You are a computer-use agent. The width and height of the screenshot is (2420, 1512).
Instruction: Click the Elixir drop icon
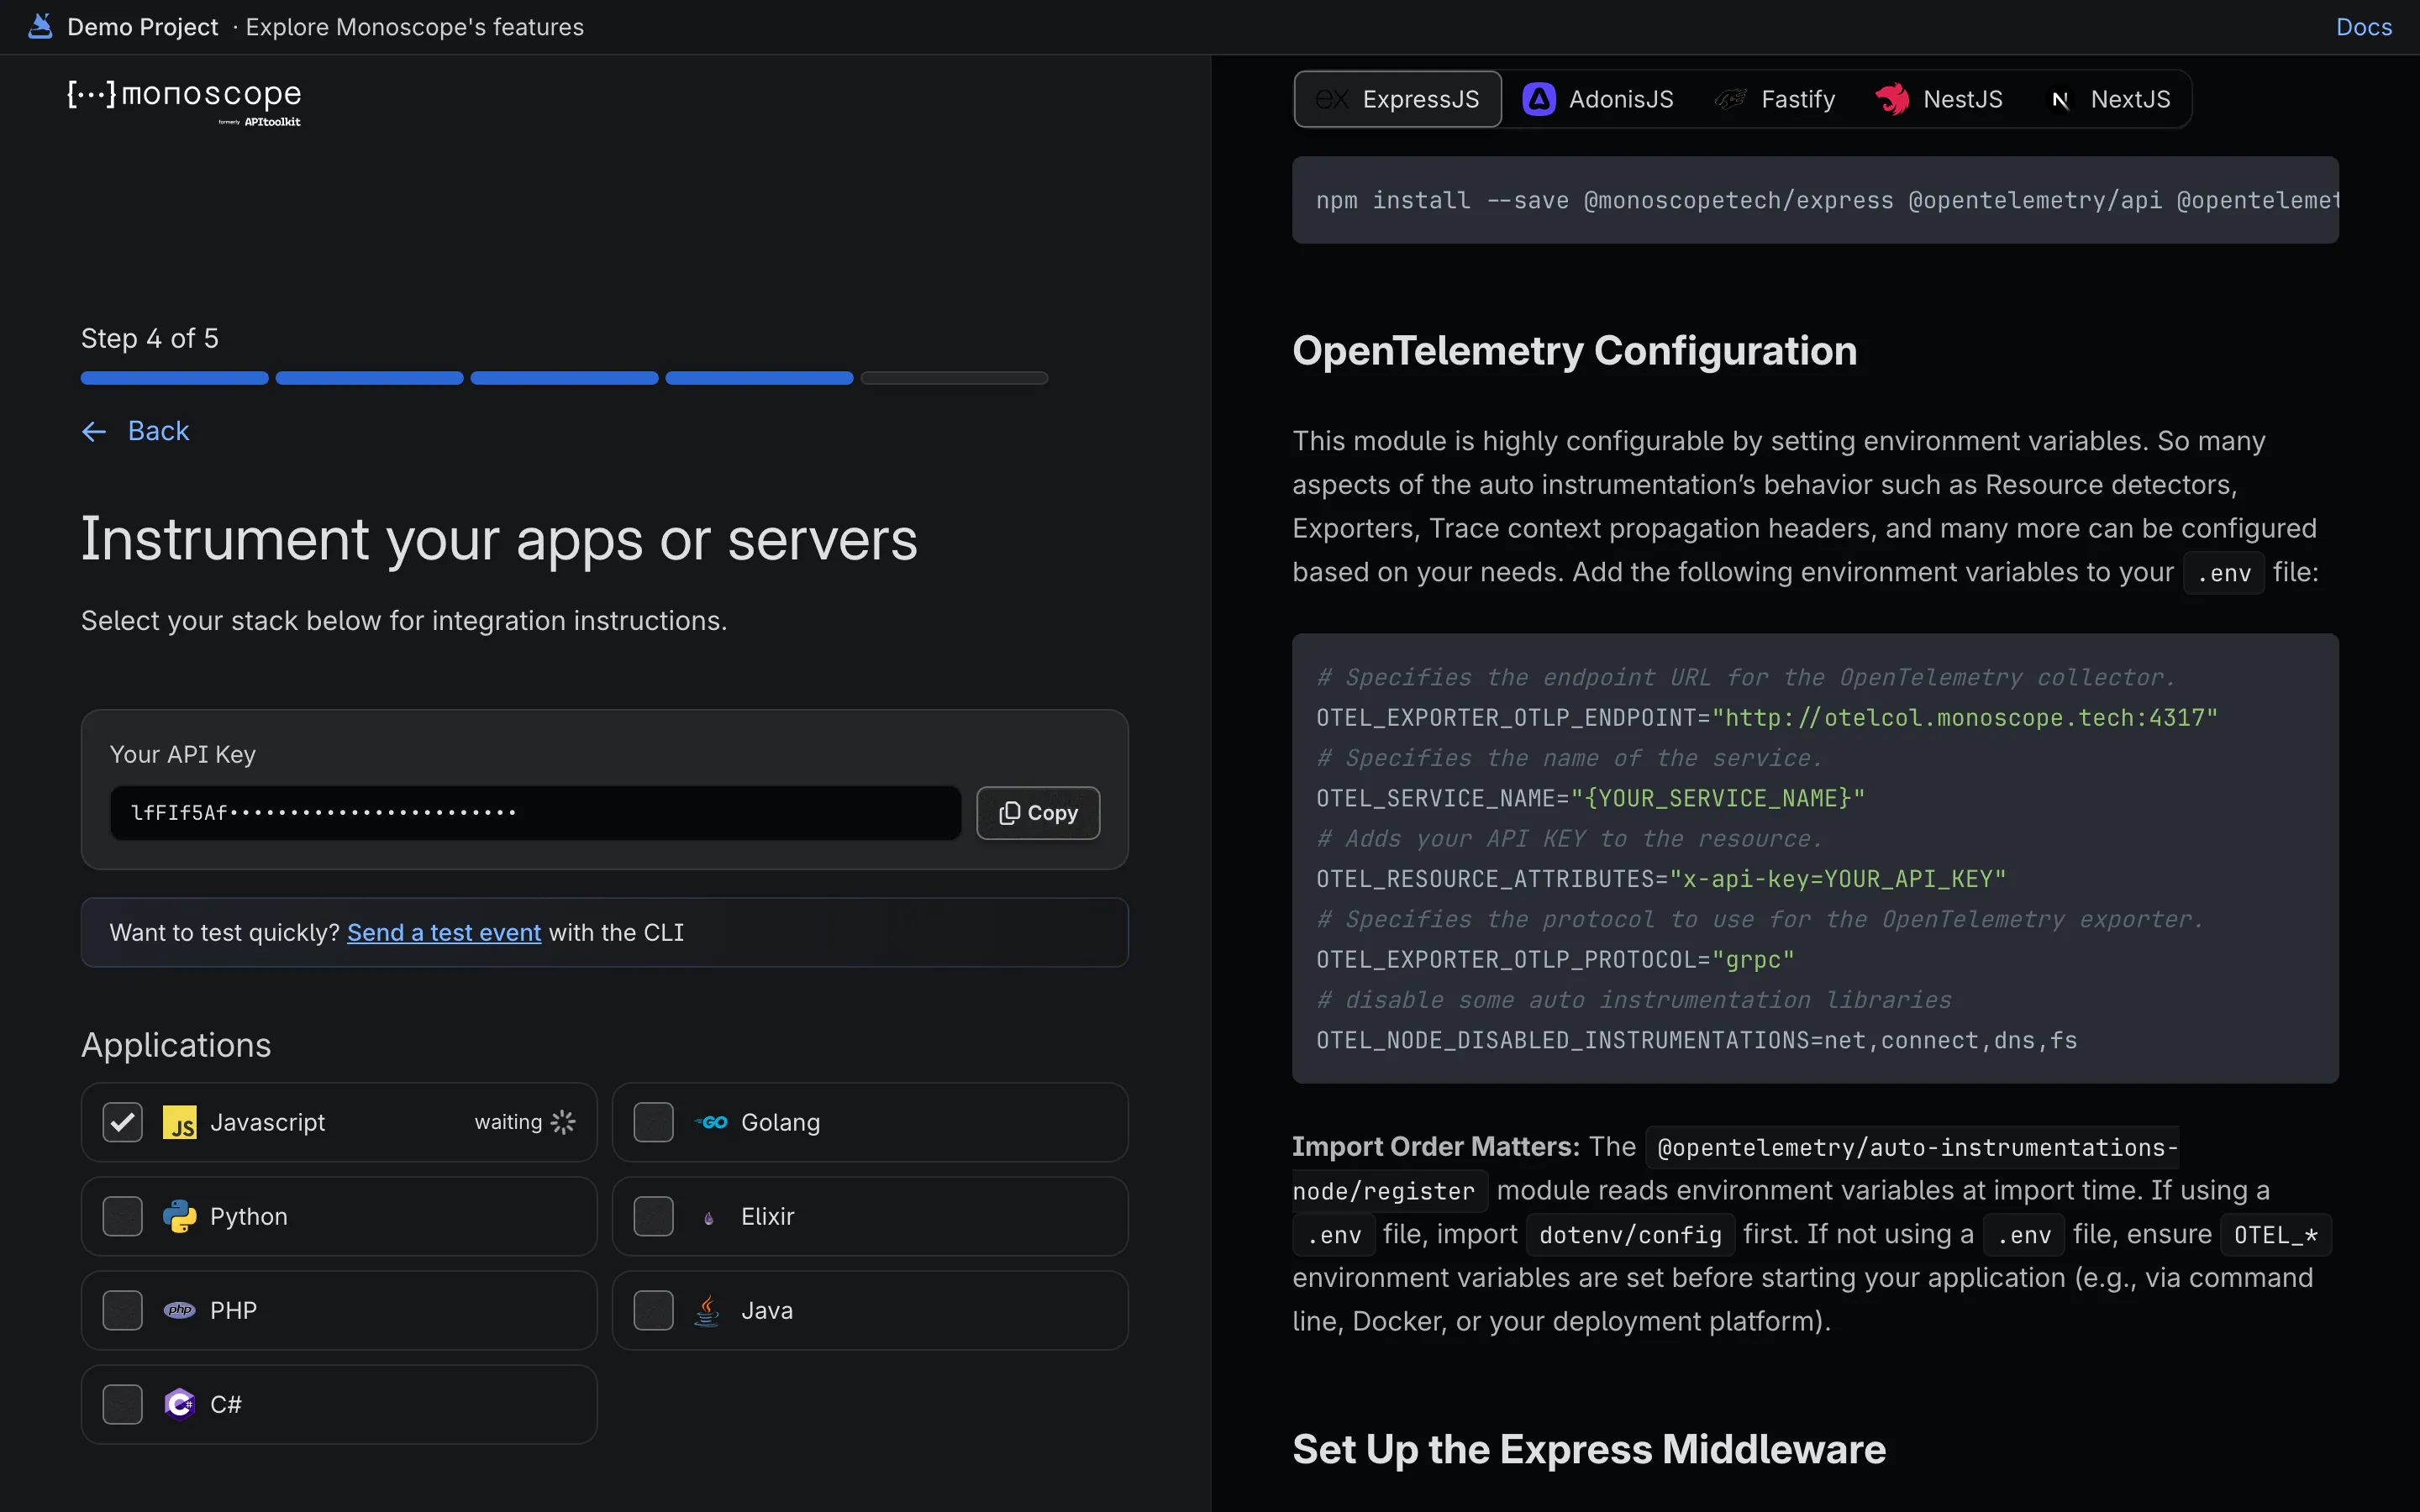[x=709, y=1217]
